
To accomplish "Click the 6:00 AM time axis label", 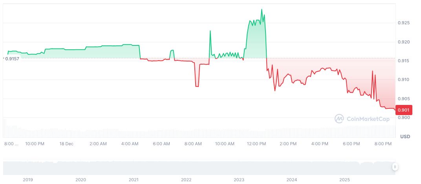I will [x=161, y=144].
